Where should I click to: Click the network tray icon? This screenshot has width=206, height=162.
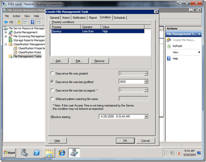pyautogui.click(x=172, y=153)
